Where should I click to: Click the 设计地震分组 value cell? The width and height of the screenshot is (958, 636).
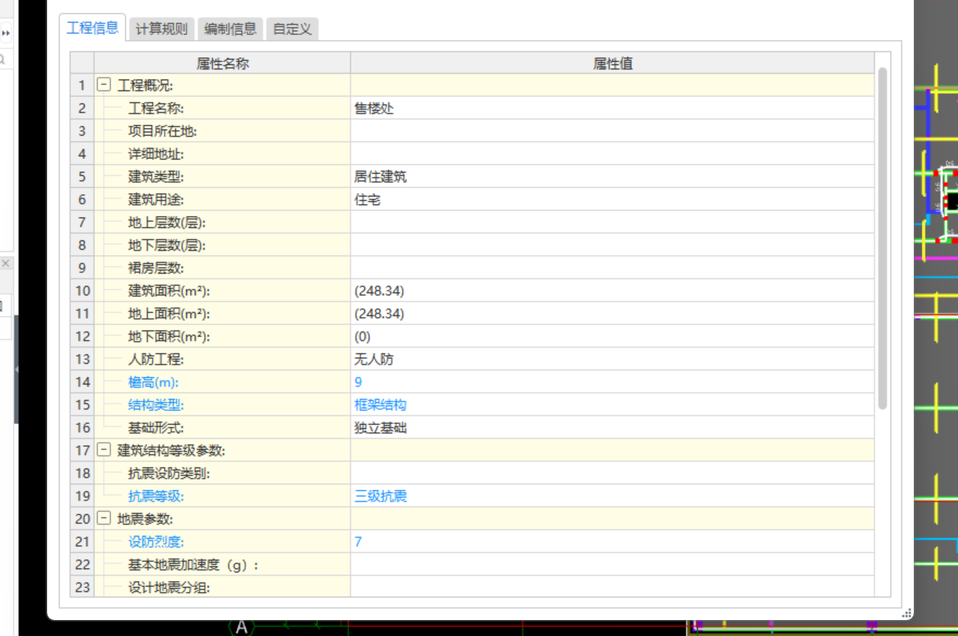pos(612,587)
